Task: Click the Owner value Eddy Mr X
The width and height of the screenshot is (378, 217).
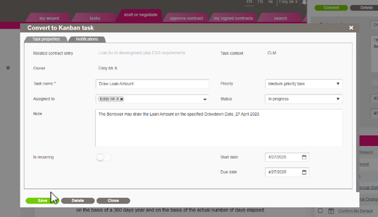Action: 108,68
